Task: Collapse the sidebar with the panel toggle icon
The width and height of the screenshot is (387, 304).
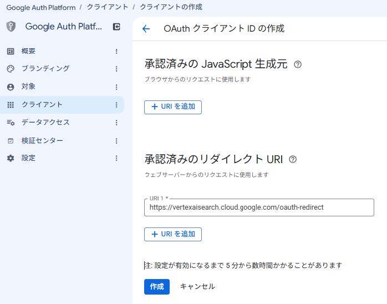Action: (x=116, y=27)
